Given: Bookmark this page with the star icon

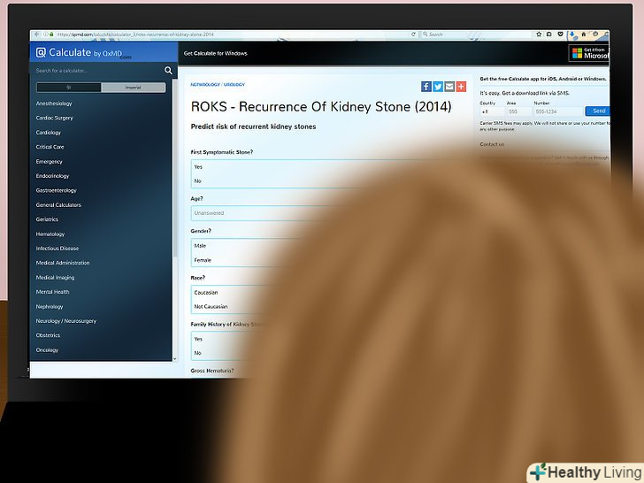Looking at the screenshot, I should (x=540, y=34).
